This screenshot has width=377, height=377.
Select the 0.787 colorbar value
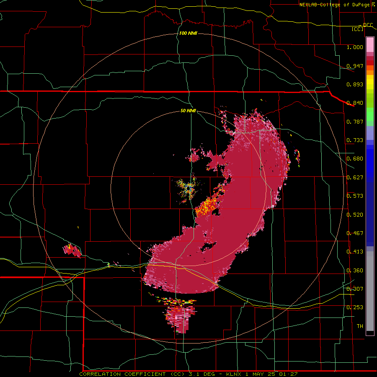pyautogui.click(x=355, y=121)
